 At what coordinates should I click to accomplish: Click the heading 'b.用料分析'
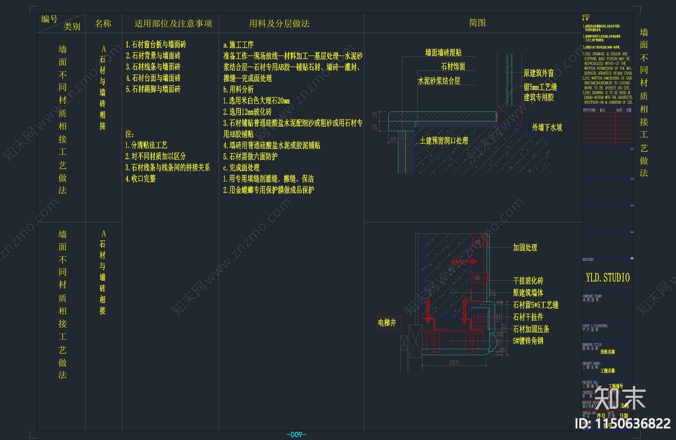tap(238, 90)
